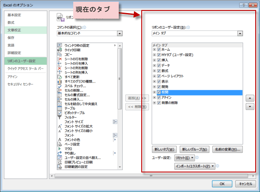
Task: Click the command list vertical scrollbar thumb
Action: pyautogui.click(x=120, y=79)
